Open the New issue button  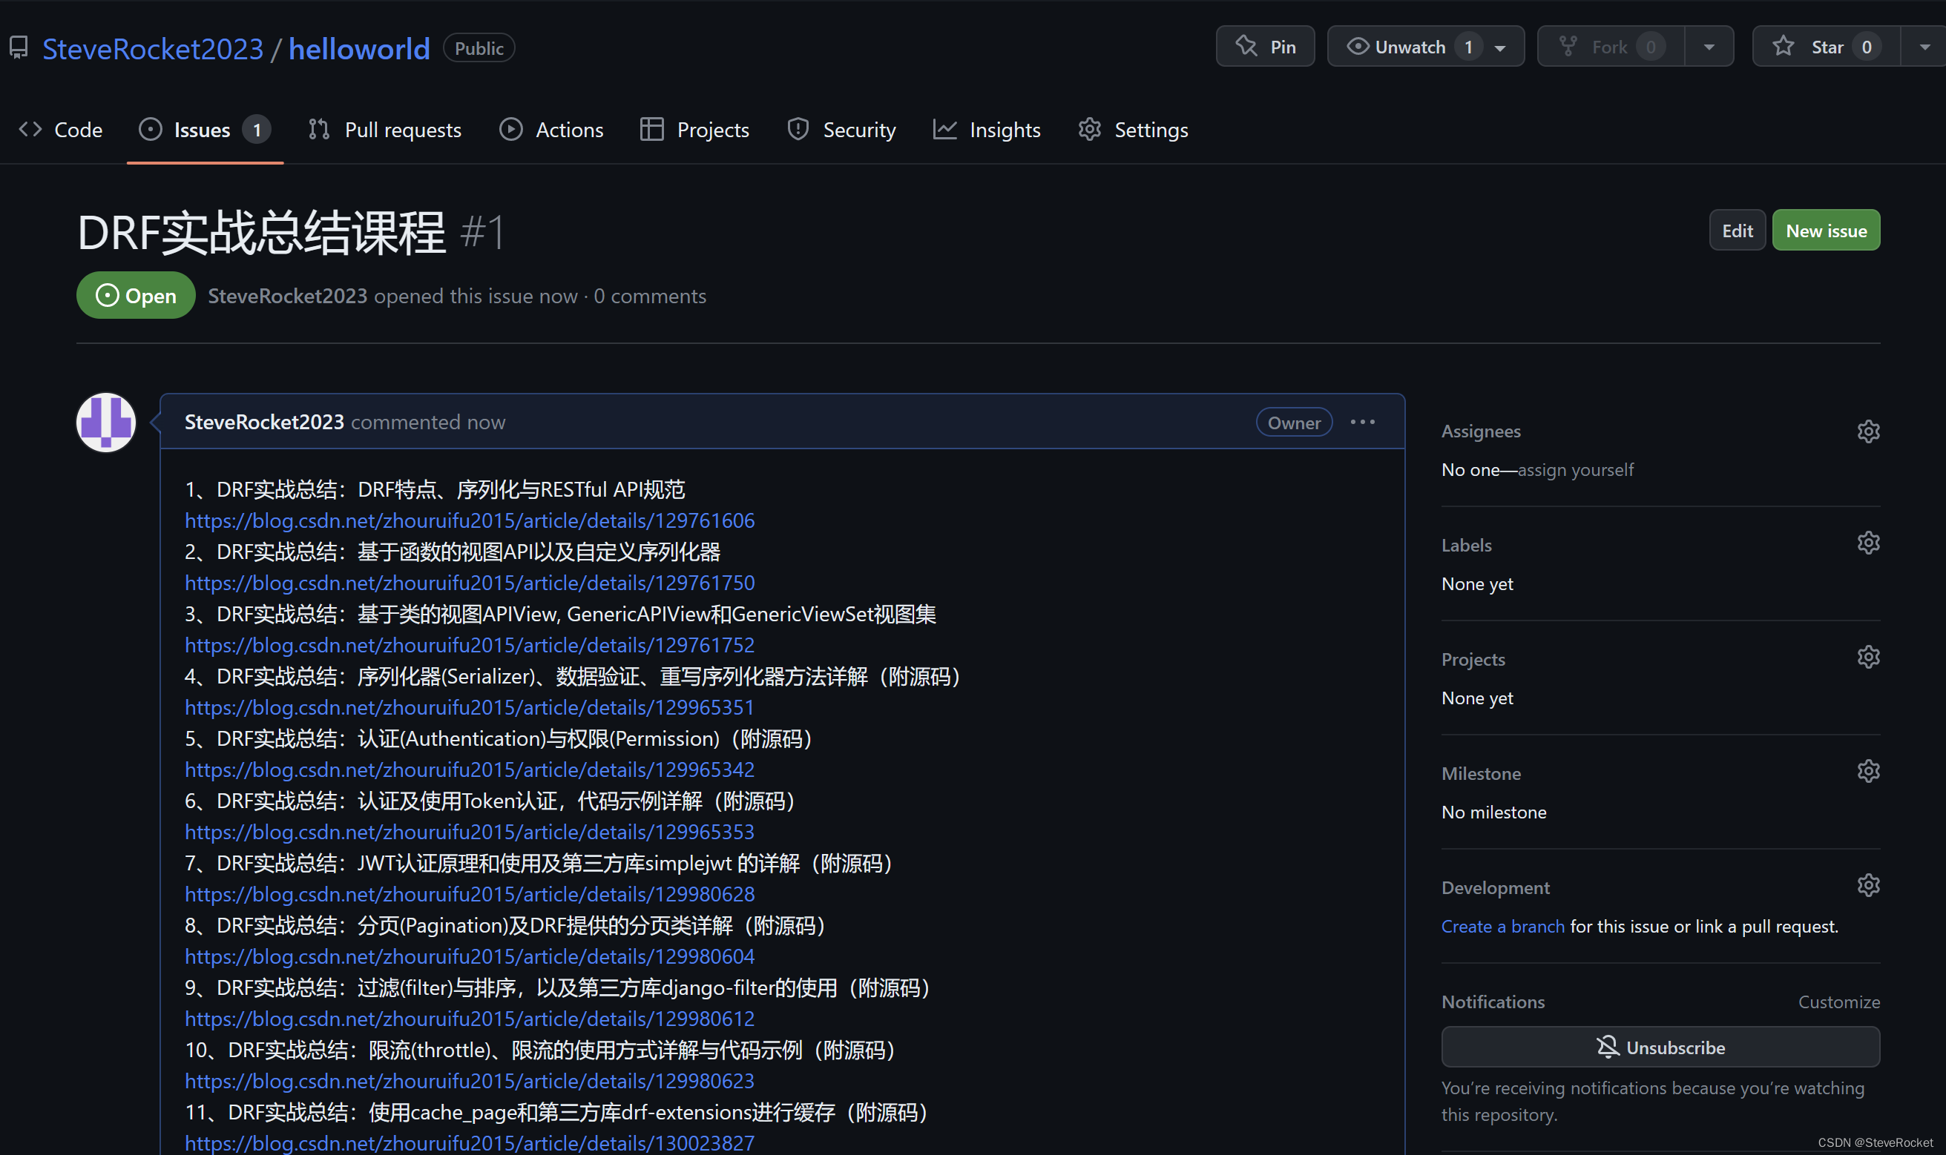pyautogui.click(x=1827, y=230)
